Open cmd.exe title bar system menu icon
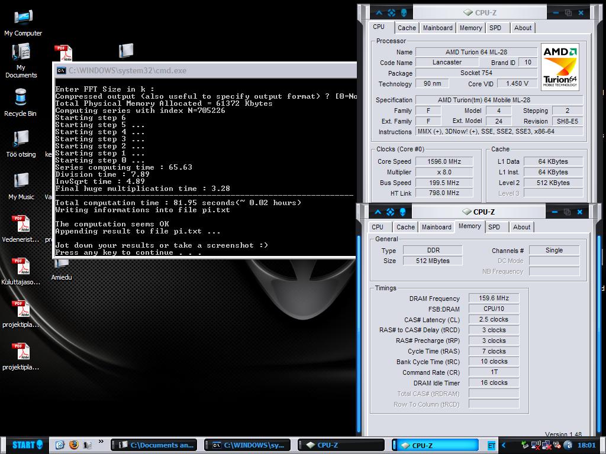The height and width of the screenshot is (454, 606). pos(61,71)
